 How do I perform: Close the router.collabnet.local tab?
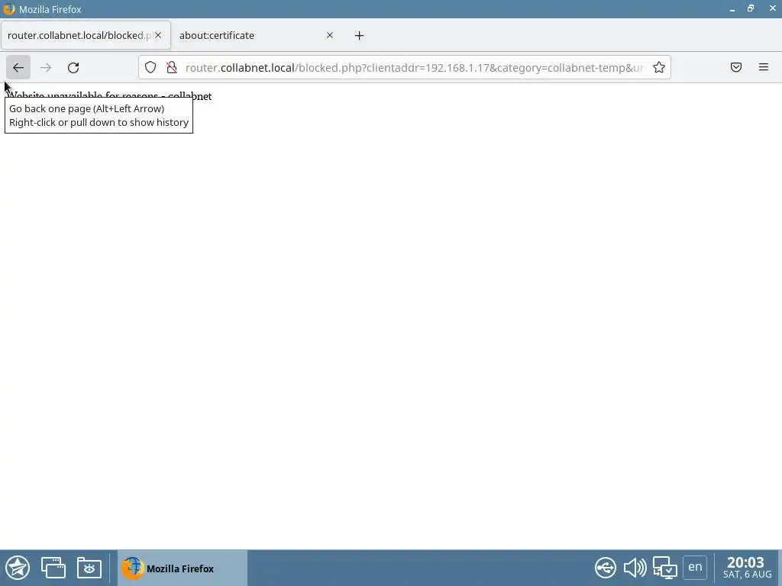click(157, 35)
